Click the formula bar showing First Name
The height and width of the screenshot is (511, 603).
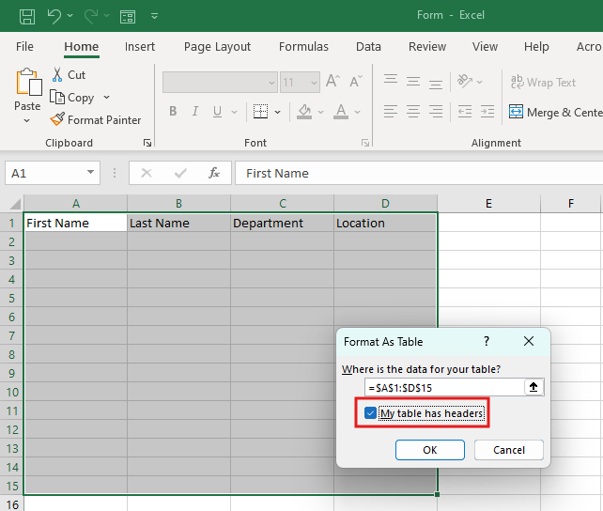(419, 173)
